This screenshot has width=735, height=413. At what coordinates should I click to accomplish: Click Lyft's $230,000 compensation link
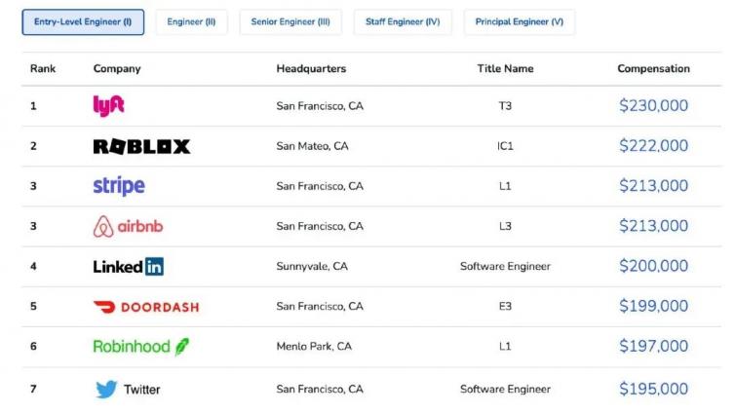click(x=653, y=106)
